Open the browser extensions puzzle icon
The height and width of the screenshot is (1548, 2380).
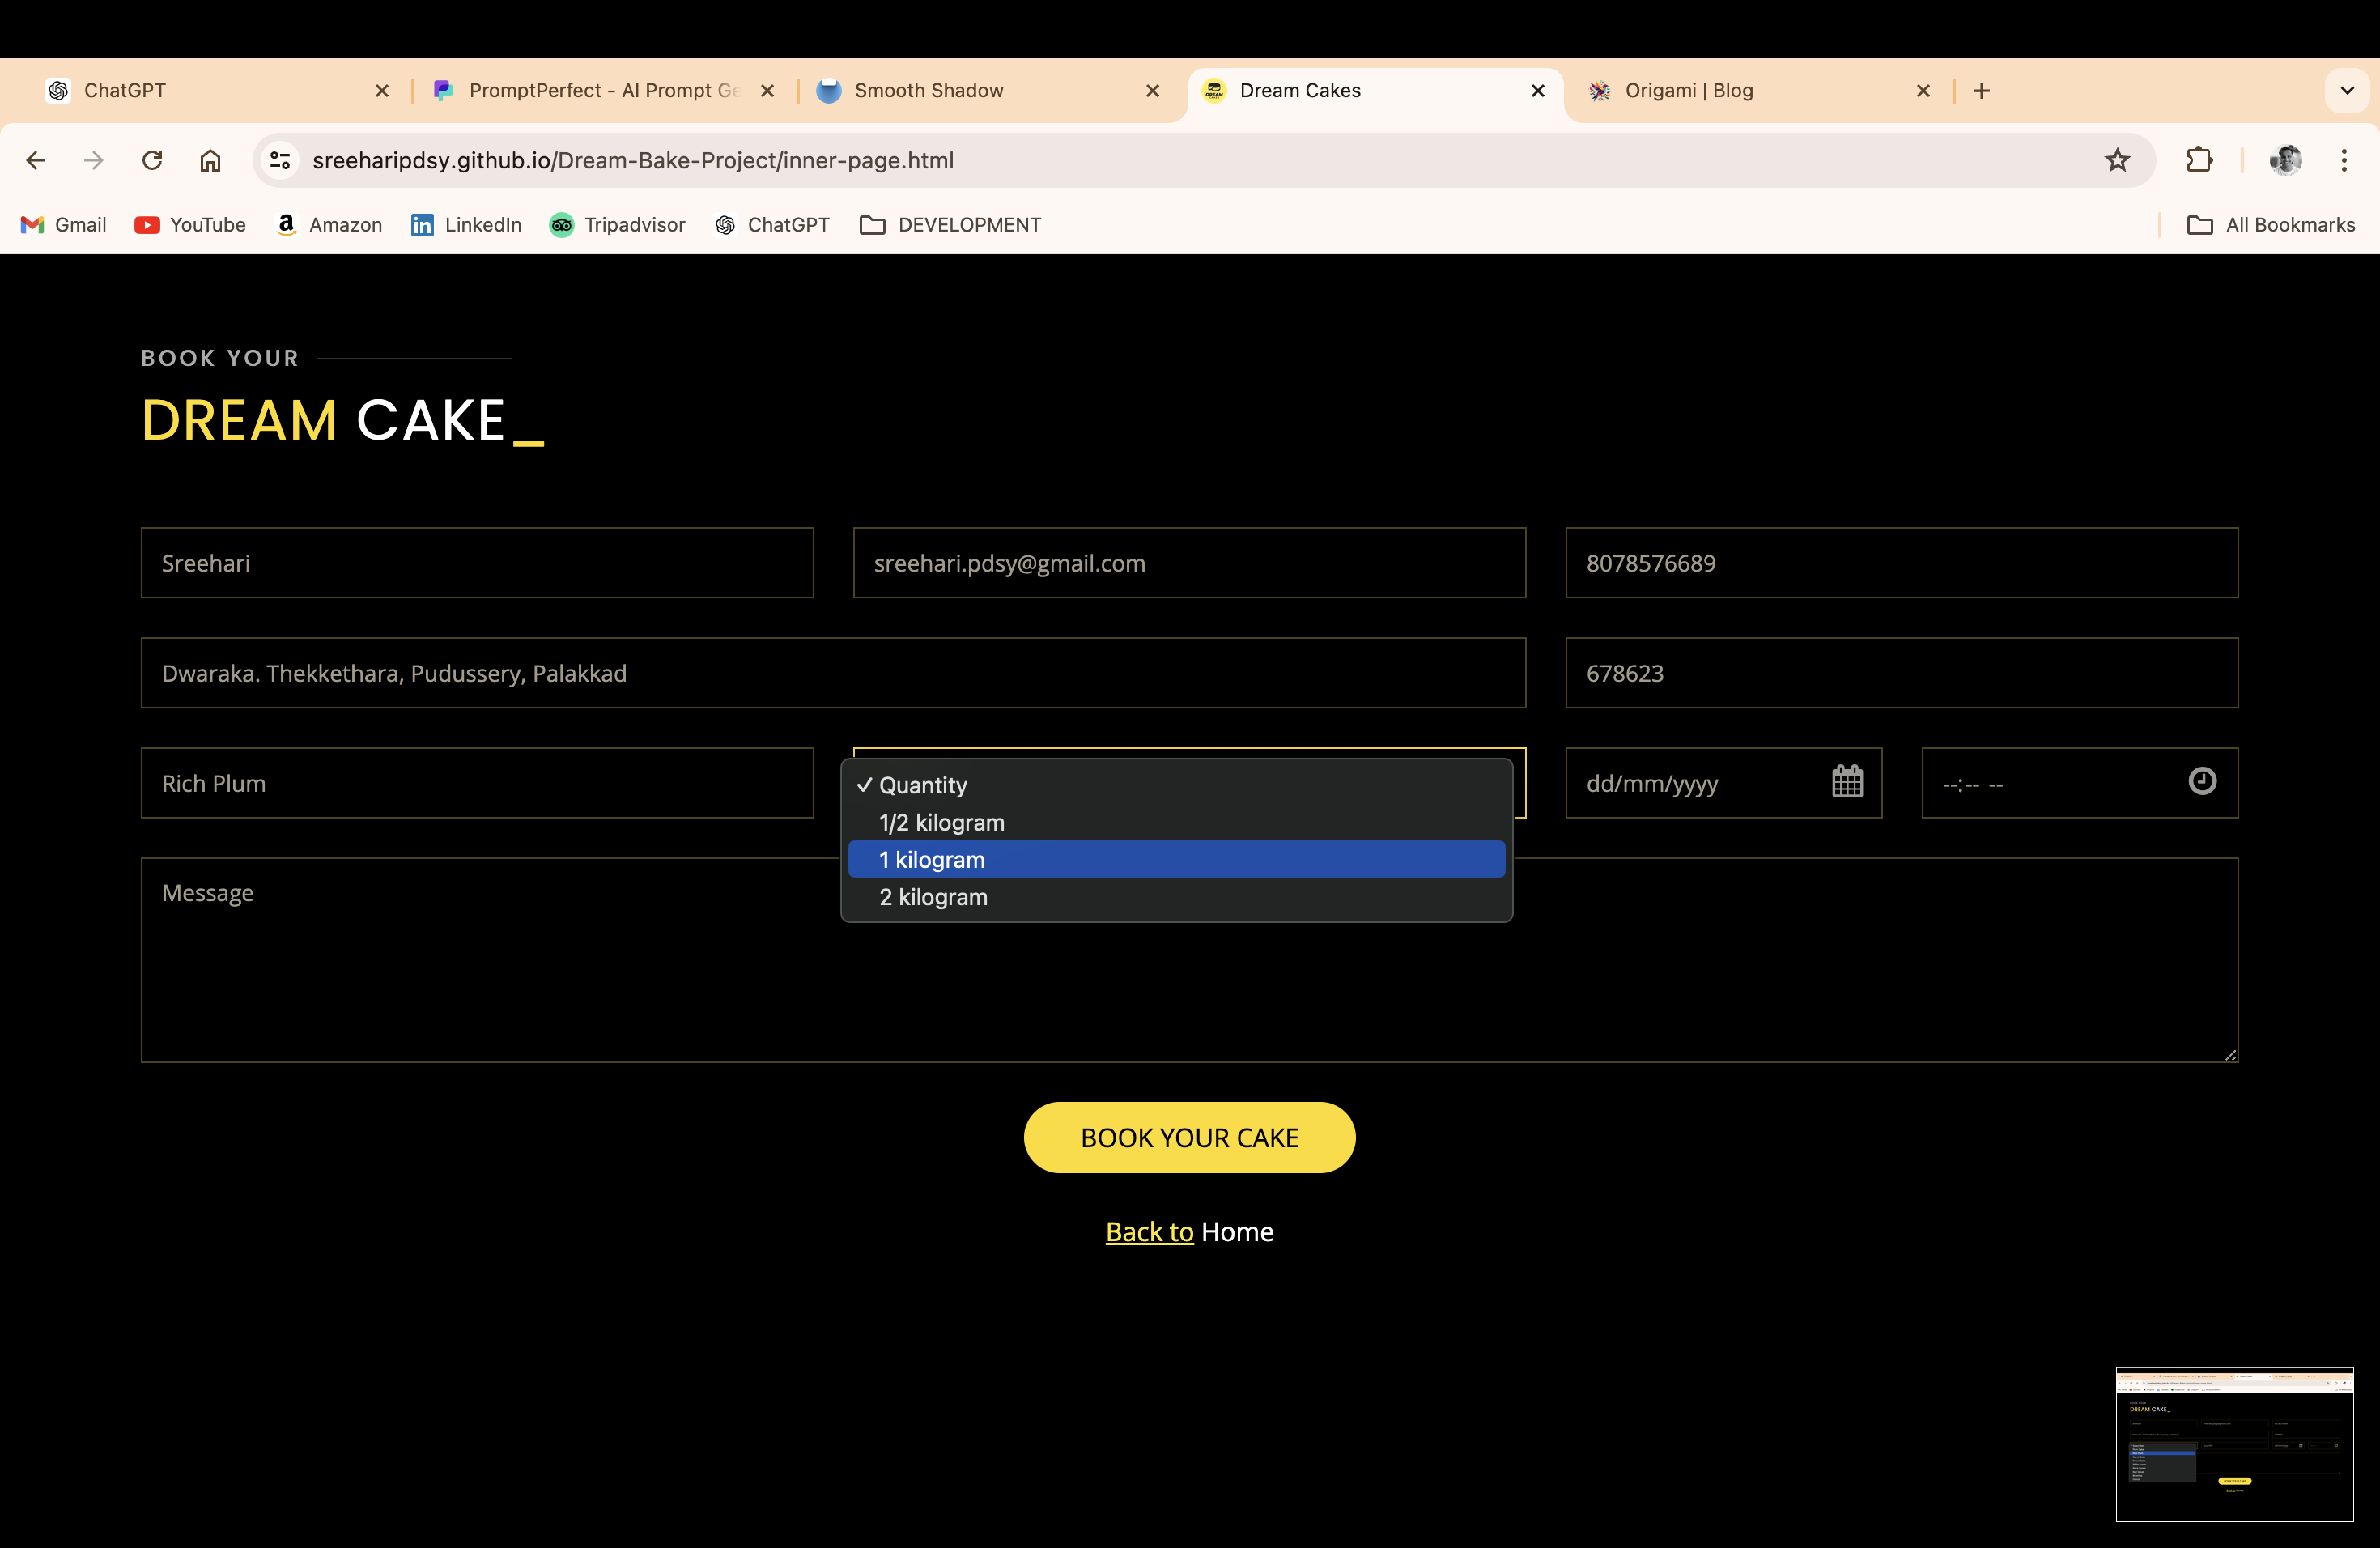[2199, 160]
